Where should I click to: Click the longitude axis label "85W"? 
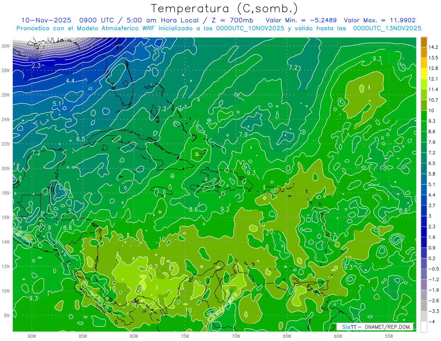click(83, 336)
